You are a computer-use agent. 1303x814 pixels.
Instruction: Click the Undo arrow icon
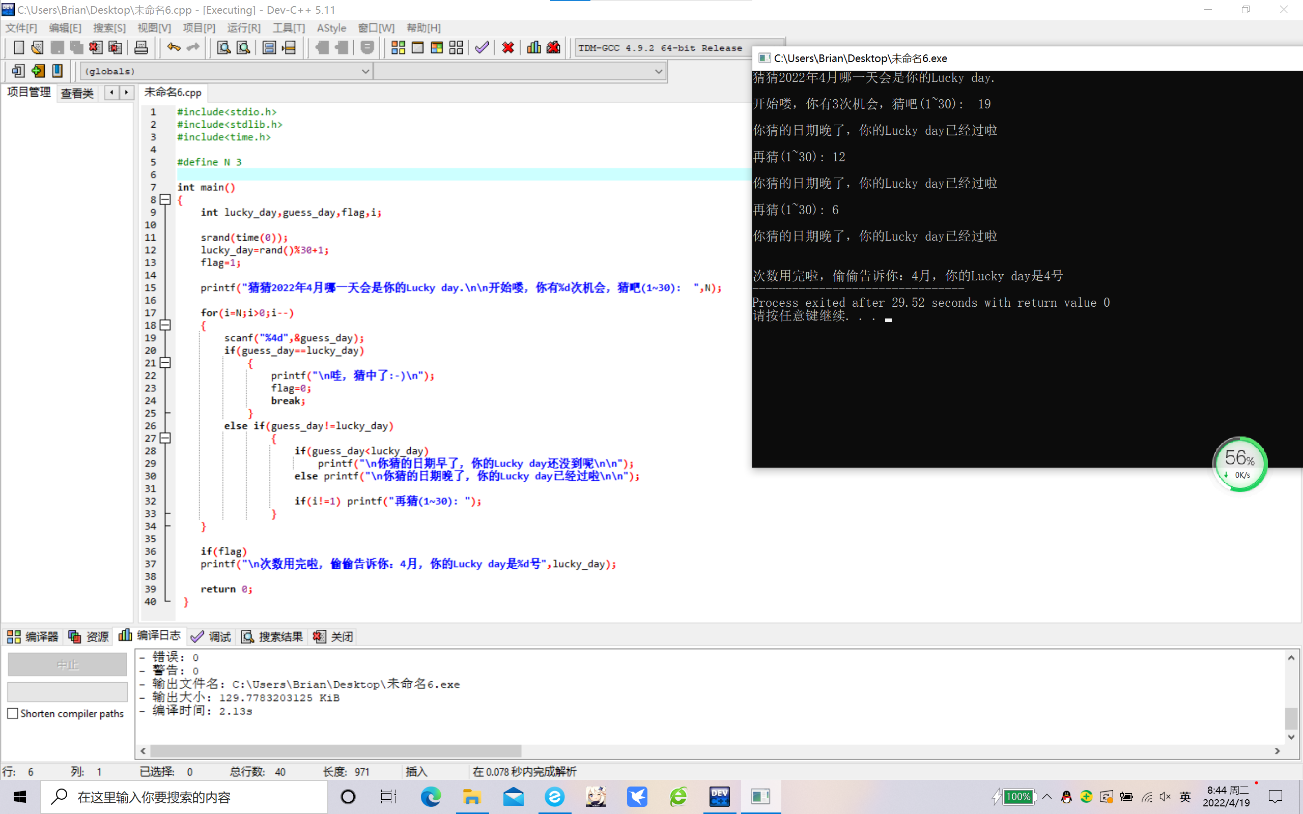point(174,47)
